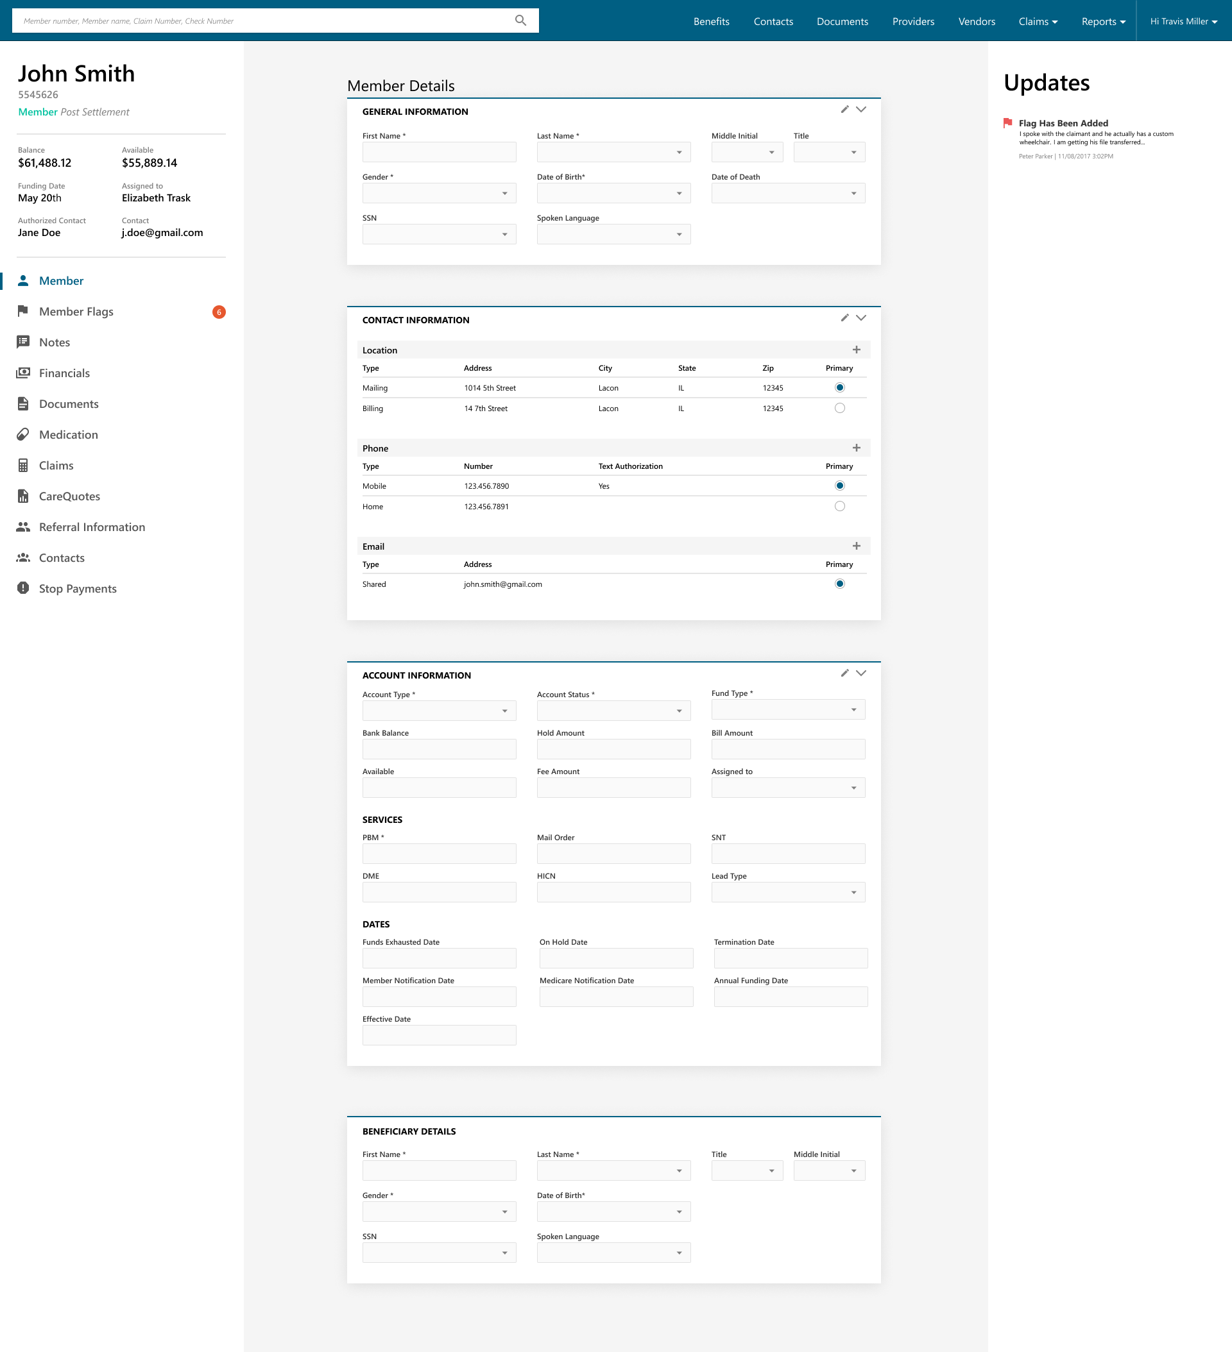Edit Account Information with pencil icon
This screenshot has height=1352, width=1232.
(845, 673)
